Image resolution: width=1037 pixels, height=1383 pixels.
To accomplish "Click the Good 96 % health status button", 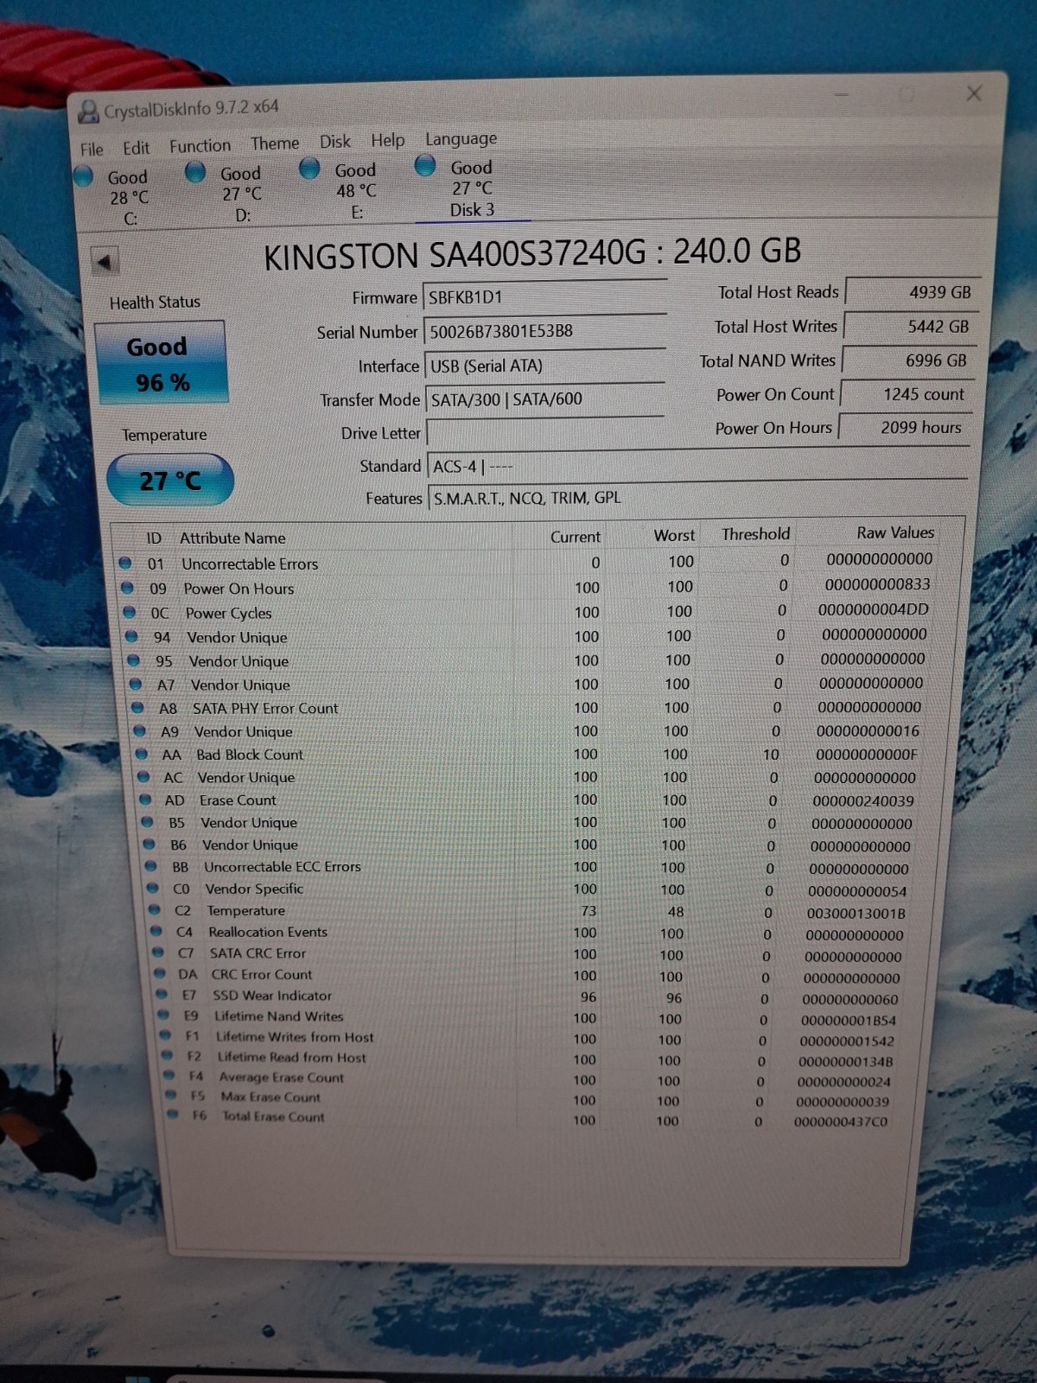I will pos(161,363).
